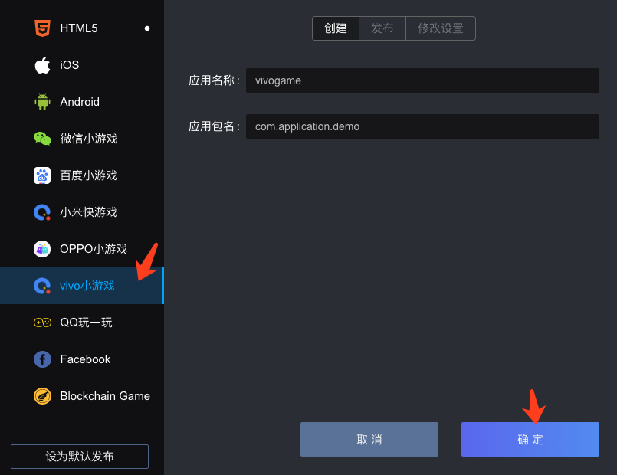The image size is (617, 475).
Task: Choose Blockchain Game platform label
Action: 105,396
